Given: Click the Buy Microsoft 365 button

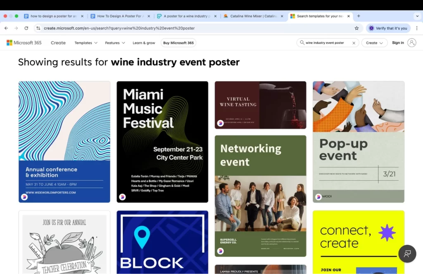Looking at the screenshot, I should (178, 42).
